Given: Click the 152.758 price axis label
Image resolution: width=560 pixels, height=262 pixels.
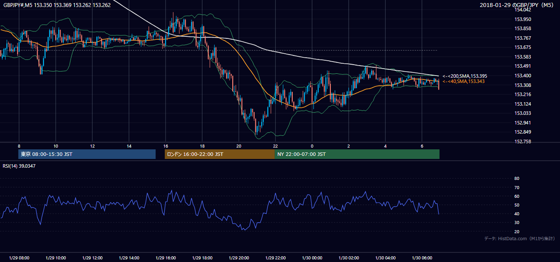Looking at the screenshot, I should (522, 141).
